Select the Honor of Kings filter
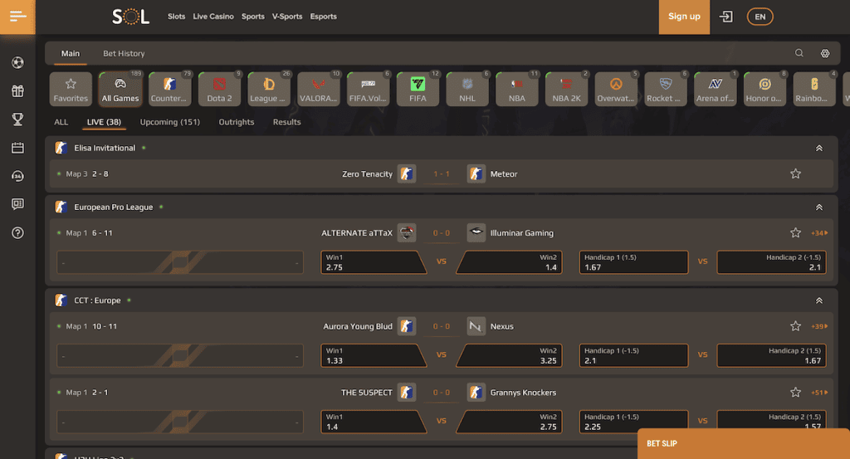Image resolution: width=850 pixels, height=459 pixels. (x=765, y=89)
